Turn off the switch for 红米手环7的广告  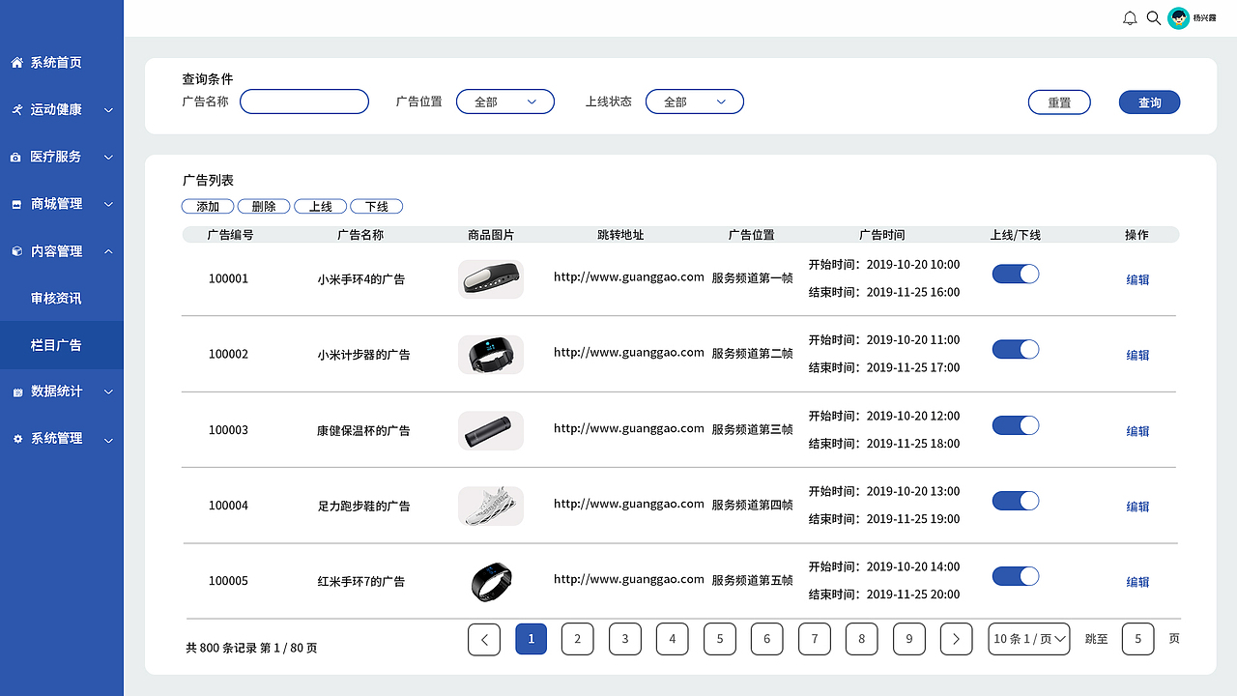pyautogui.click(x=1015, y=576)
